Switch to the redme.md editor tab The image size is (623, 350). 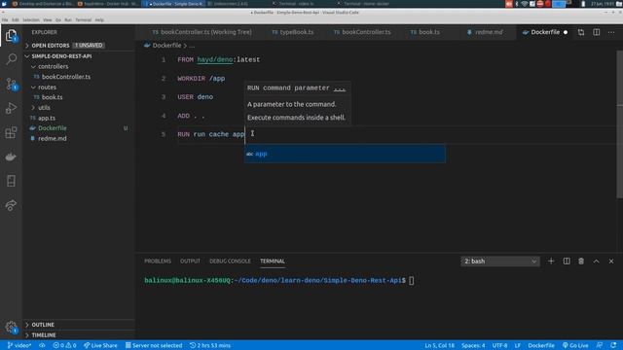pyautogui.click(x=485, y=32)
